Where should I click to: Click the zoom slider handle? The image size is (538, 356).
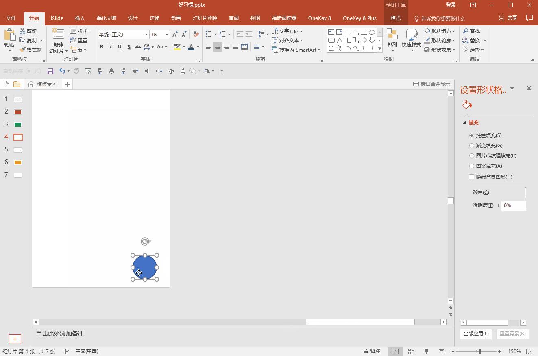[x=479, y=351]
